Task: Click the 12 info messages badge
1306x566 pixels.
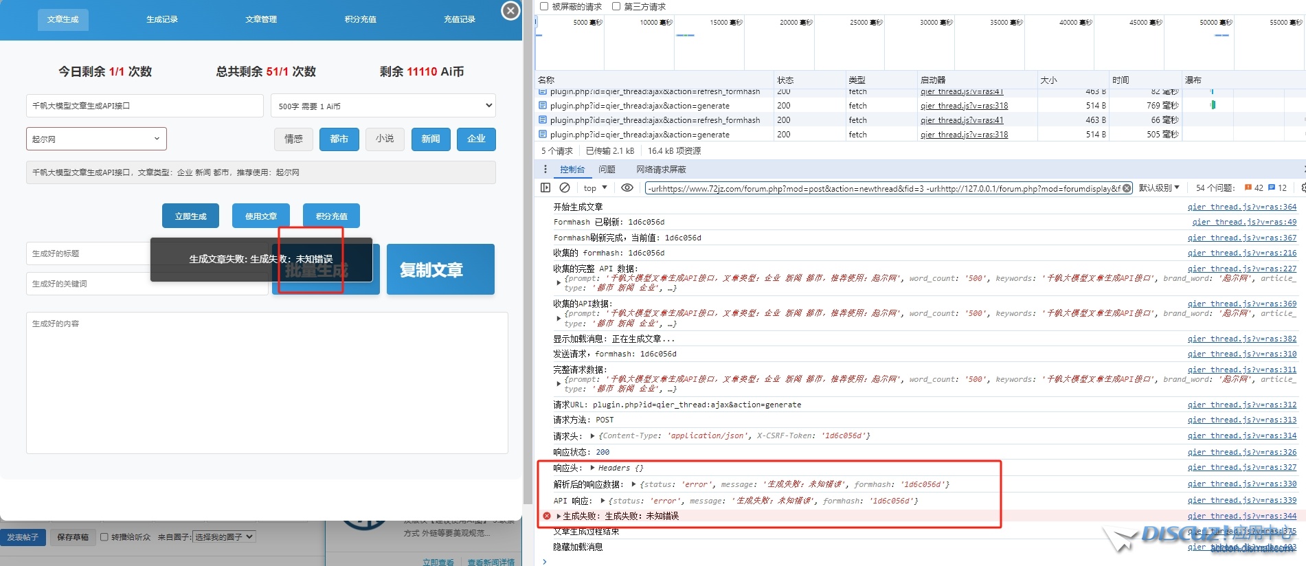Action: [1277, 188]
